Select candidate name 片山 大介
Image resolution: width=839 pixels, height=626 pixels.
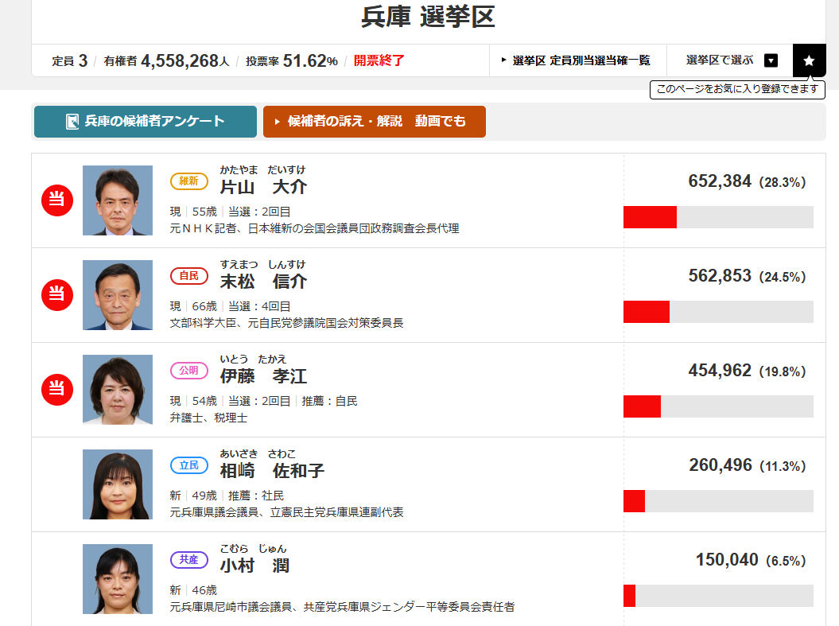(263, 187)
